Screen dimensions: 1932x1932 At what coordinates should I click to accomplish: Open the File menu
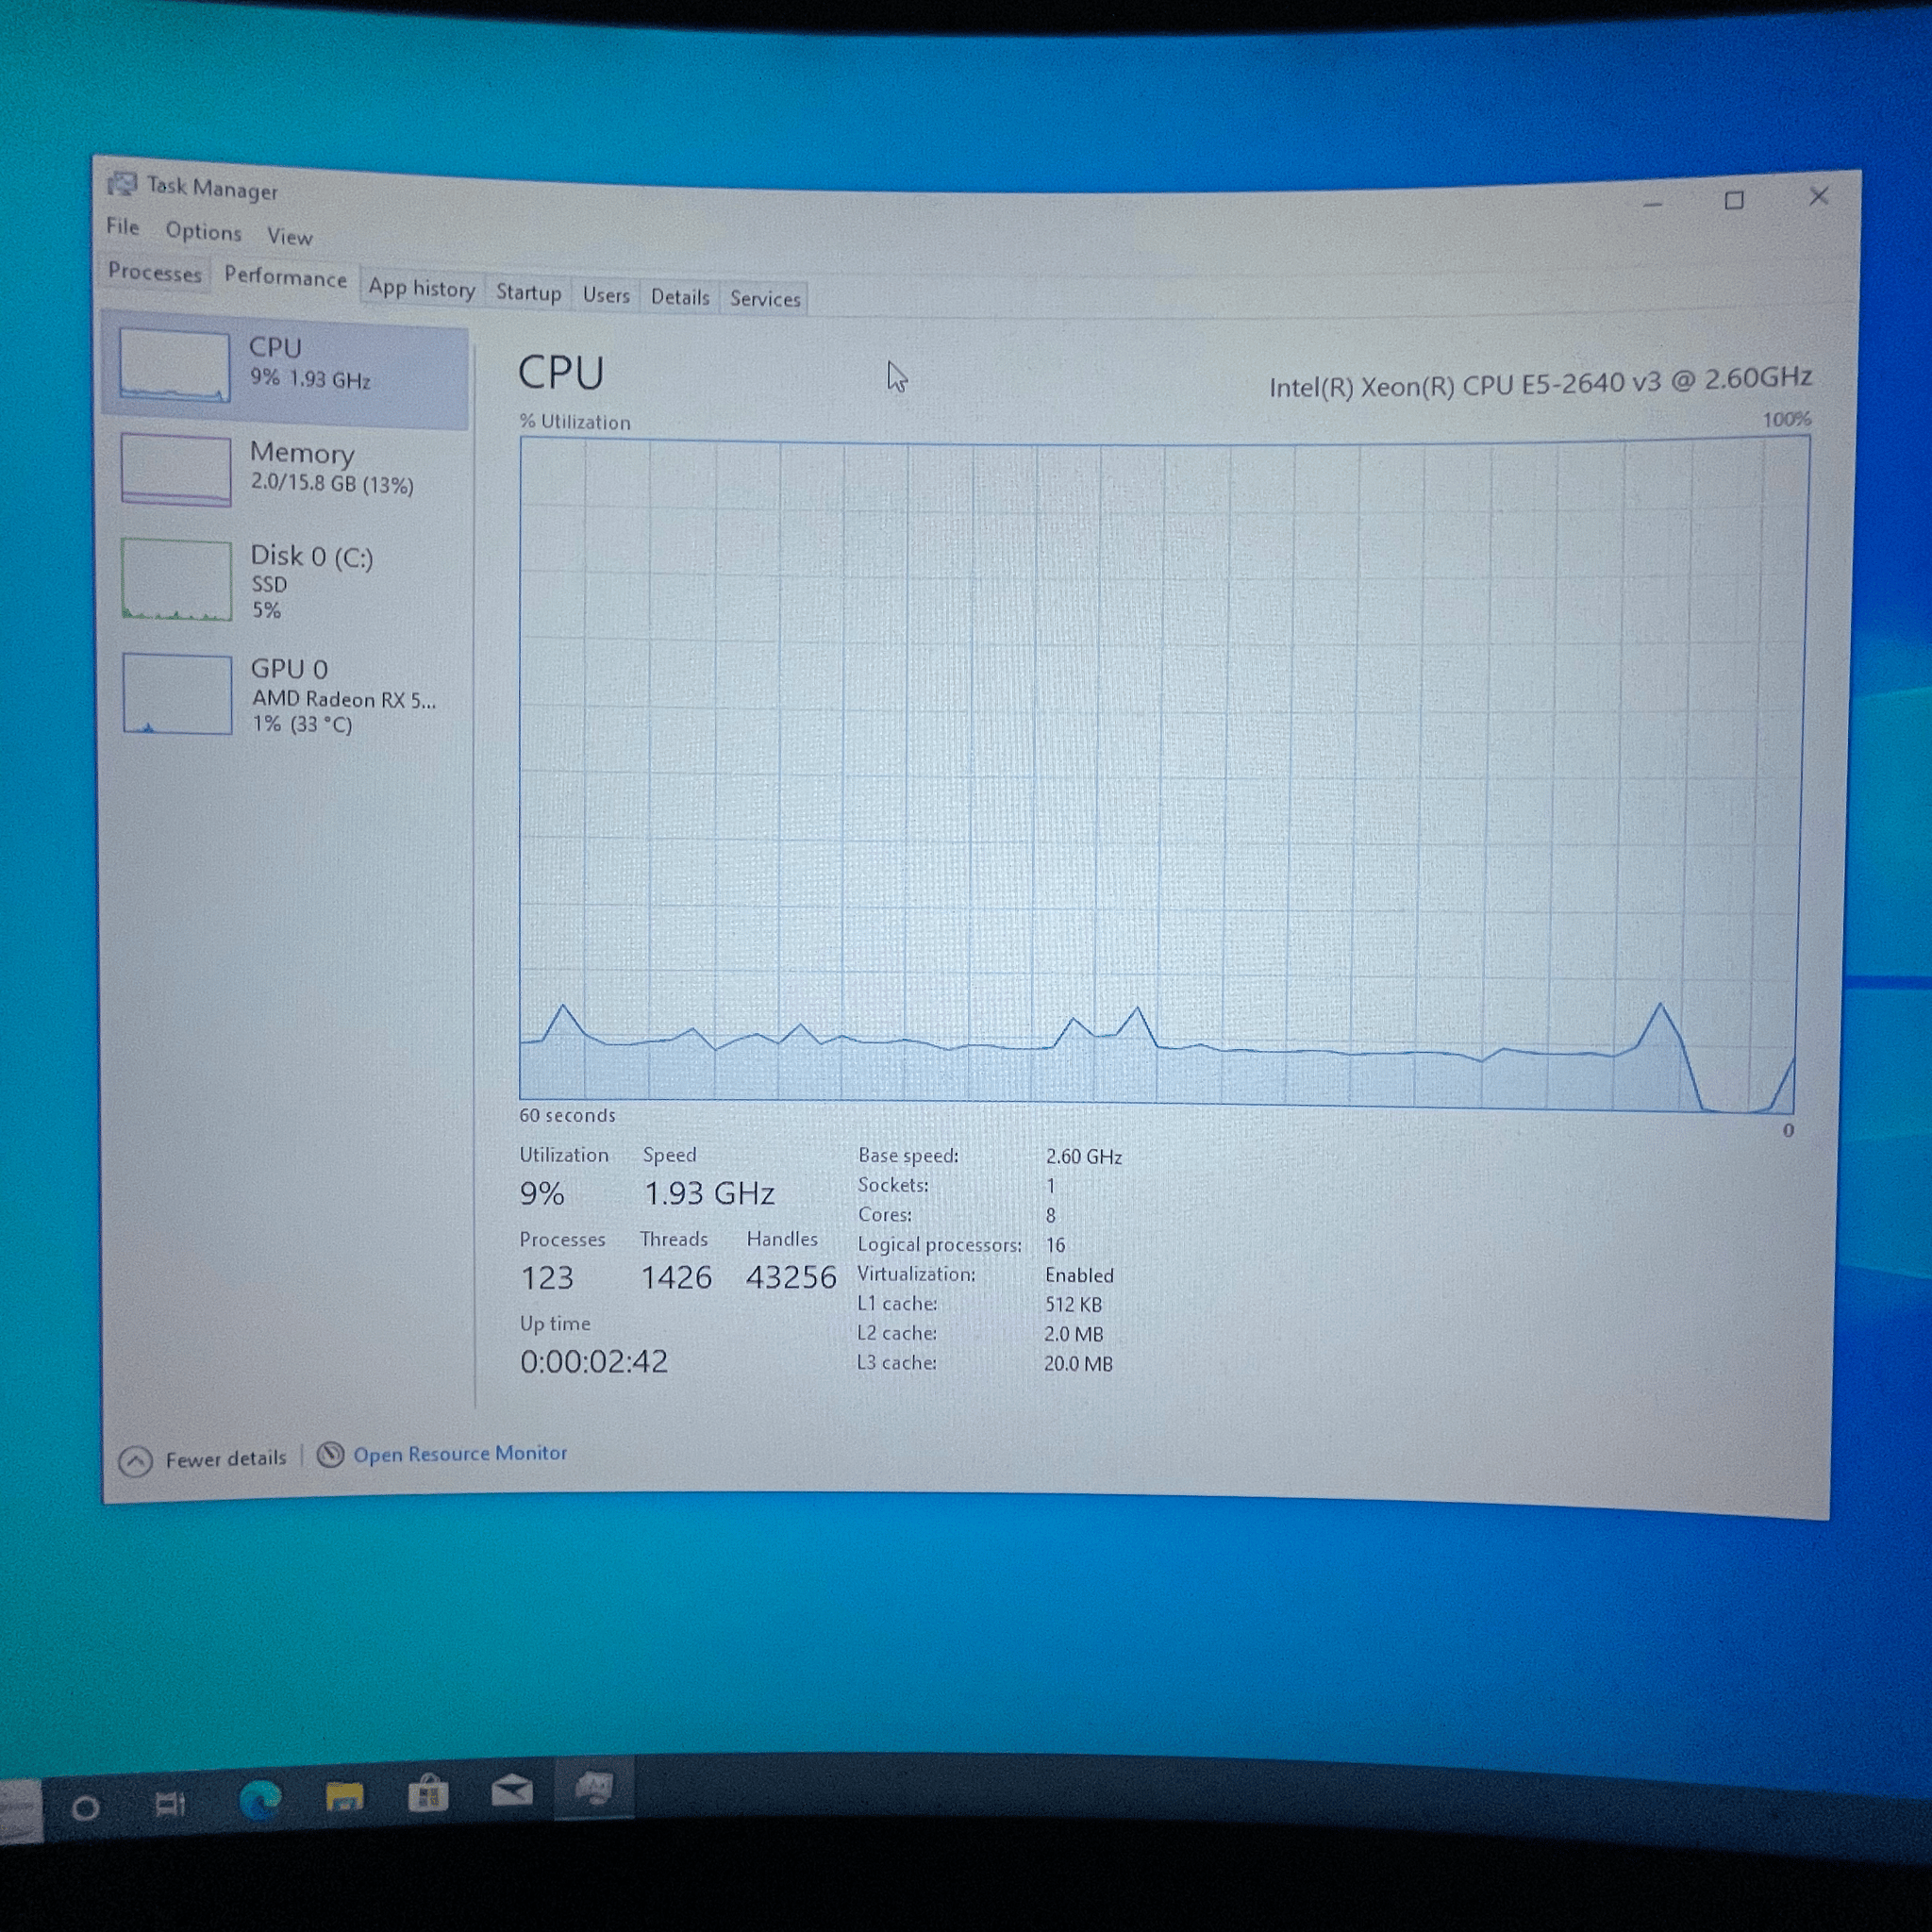[123, 227]
